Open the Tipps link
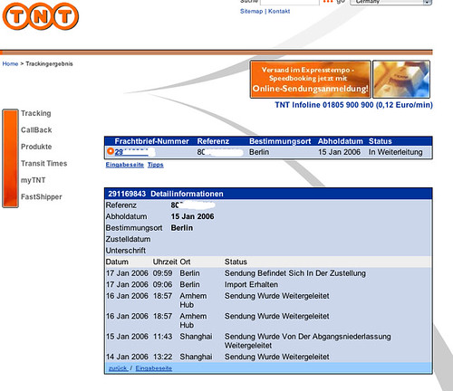 156,165
